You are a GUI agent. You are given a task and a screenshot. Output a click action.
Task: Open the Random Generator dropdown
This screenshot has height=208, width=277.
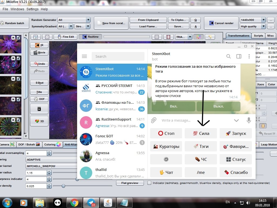point(74,20)
